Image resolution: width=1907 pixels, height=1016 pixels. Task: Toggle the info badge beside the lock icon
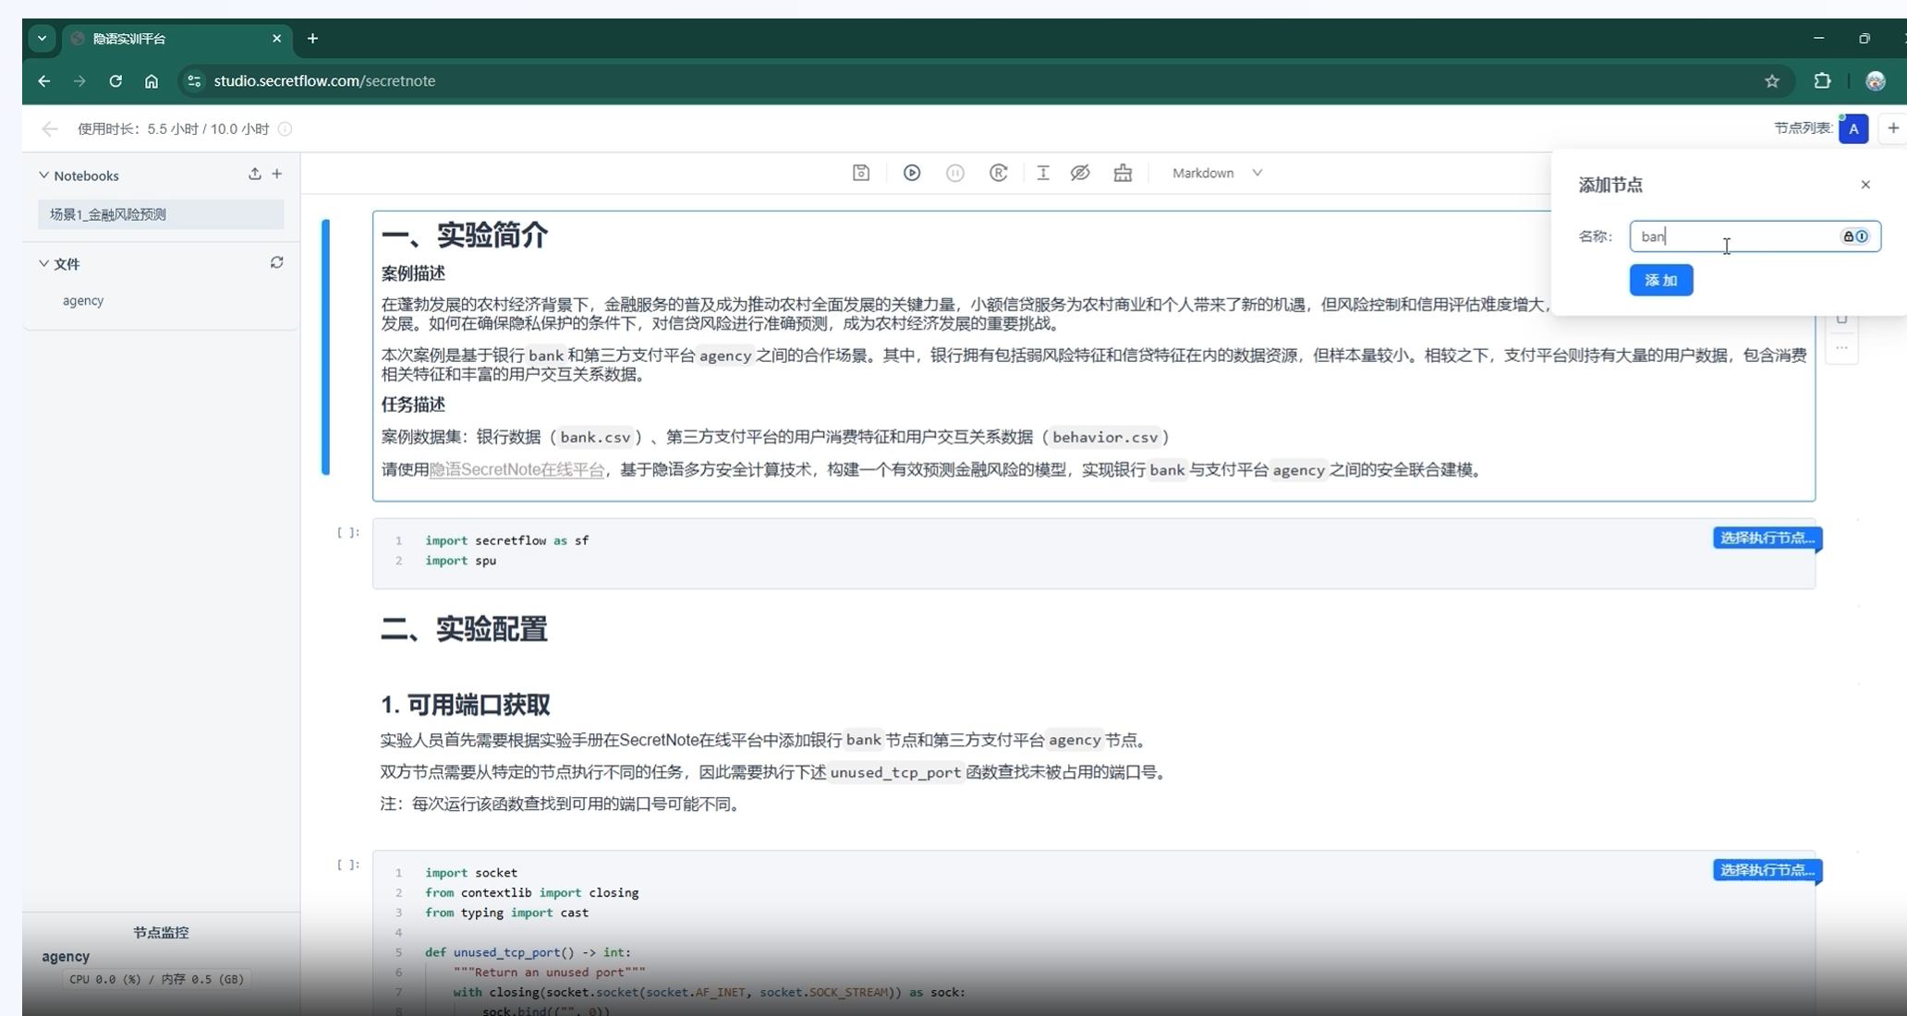pos(1862,236)
